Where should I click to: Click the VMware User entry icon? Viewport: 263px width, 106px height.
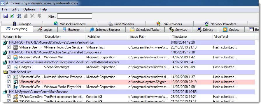[15, 47]
